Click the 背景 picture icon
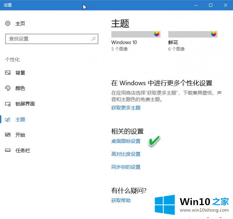Image resolution: width=233 pixels, height=219 pixels. 8,73
